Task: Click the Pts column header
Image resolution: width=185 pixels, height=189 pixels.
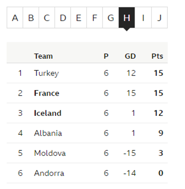Action: click(x=157, y=56)
